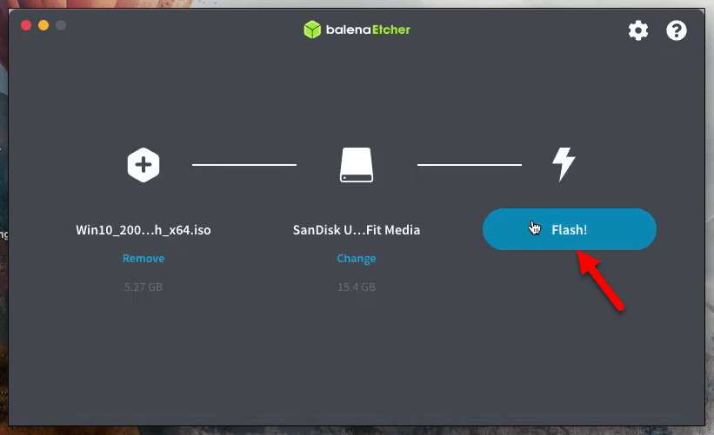
Task: Click the plus hexagon image icon
Action: click(x=143, y=165)
